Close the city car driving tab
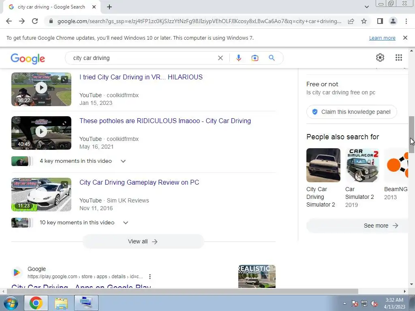Image resolution: width=415 pixels, height=311 pixels. (94, 7)
